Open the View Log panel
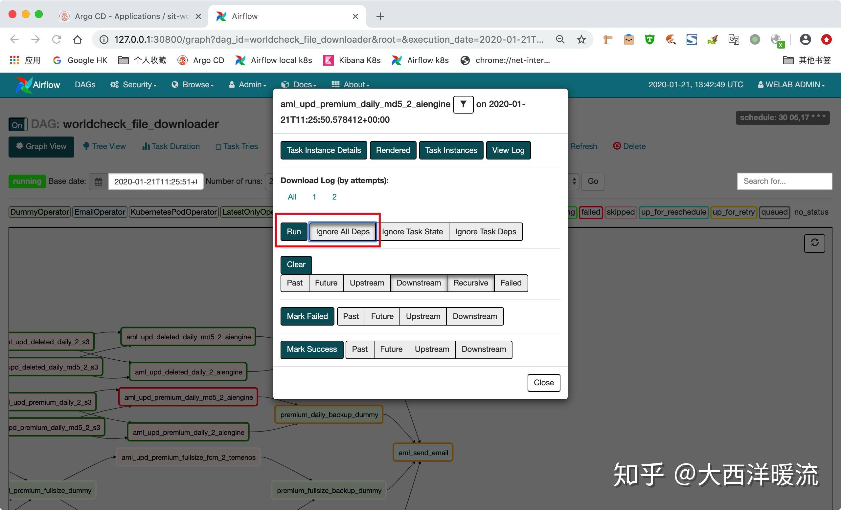 click(508, 150)
